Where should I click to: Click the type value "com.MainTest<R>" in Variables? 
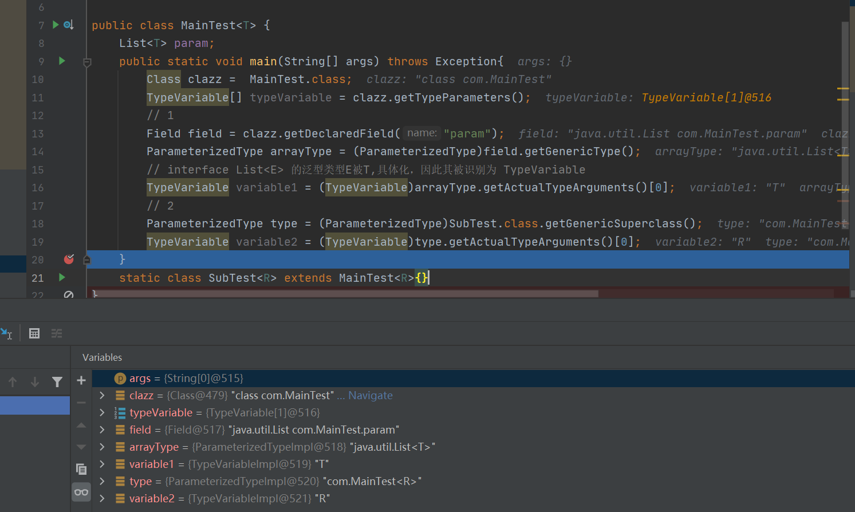click(372, 482)
